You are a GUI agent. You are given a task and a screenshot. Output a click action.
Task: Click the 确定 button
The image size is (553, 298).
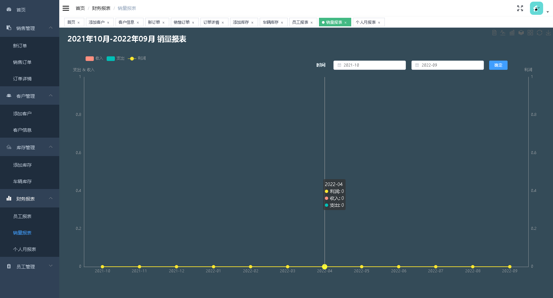498,65
